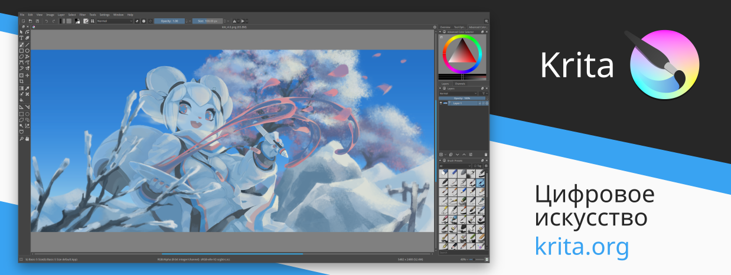Open the blending mode Normal dropdown in toolbar

(x=115, y=21)
